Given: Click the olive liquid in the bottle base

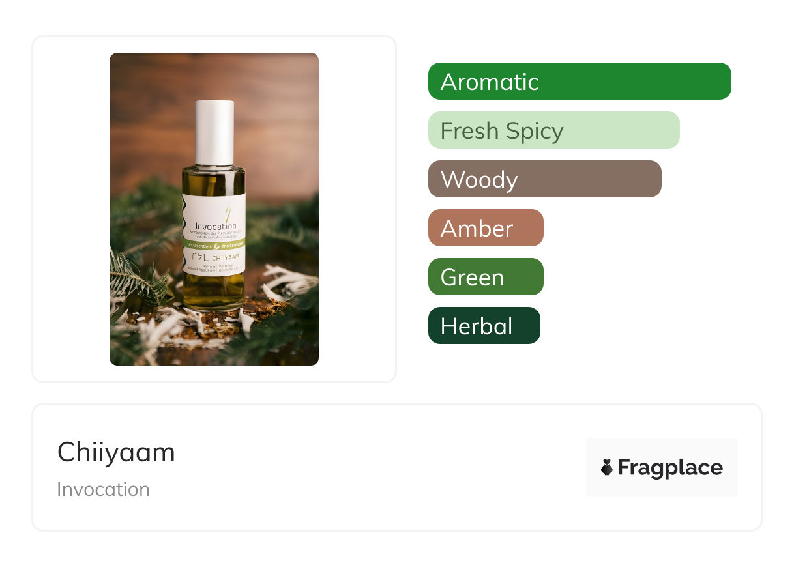Looking at the screenshot, I should pos(214,295).
